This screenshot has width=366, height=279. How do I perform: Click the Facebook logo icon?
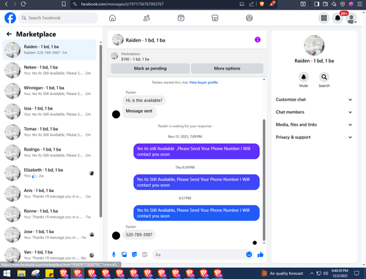tap(10, 18)
